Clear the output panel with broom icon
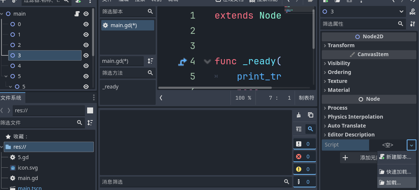The width and height of the screenshot is (419, 190). click(x=299, y=115)
